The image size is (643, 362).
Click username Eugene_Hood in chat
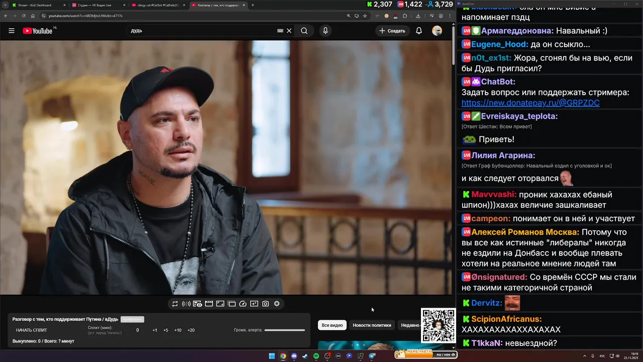tap(499, 44)
